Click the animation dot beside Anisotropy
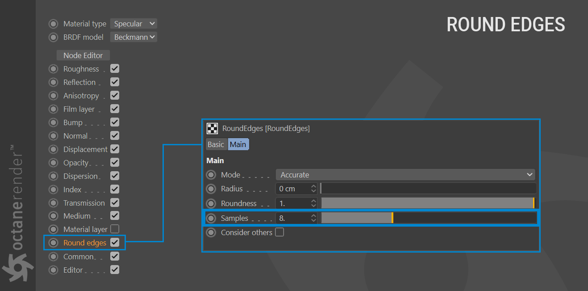Image resolution: width=588 pixels, height=291 pixels. coord(54,96)
